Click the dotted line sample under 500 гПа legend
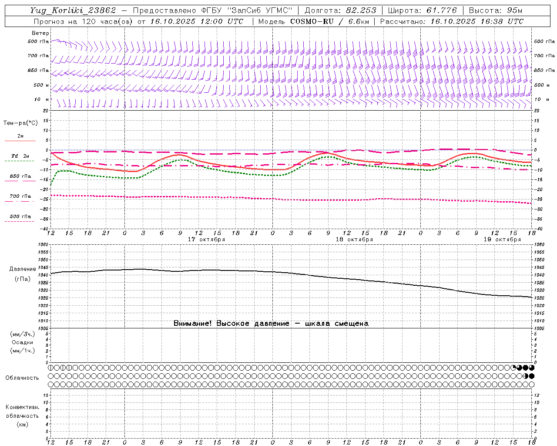This screenshot has width=557, height=446. pyautogui.click(x=20, y=221)
